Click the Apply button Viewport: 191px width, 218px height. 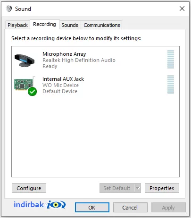168,208
